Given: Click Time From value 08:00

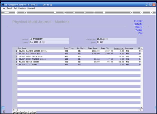Looking at the screenshot, I should [97, 59].
